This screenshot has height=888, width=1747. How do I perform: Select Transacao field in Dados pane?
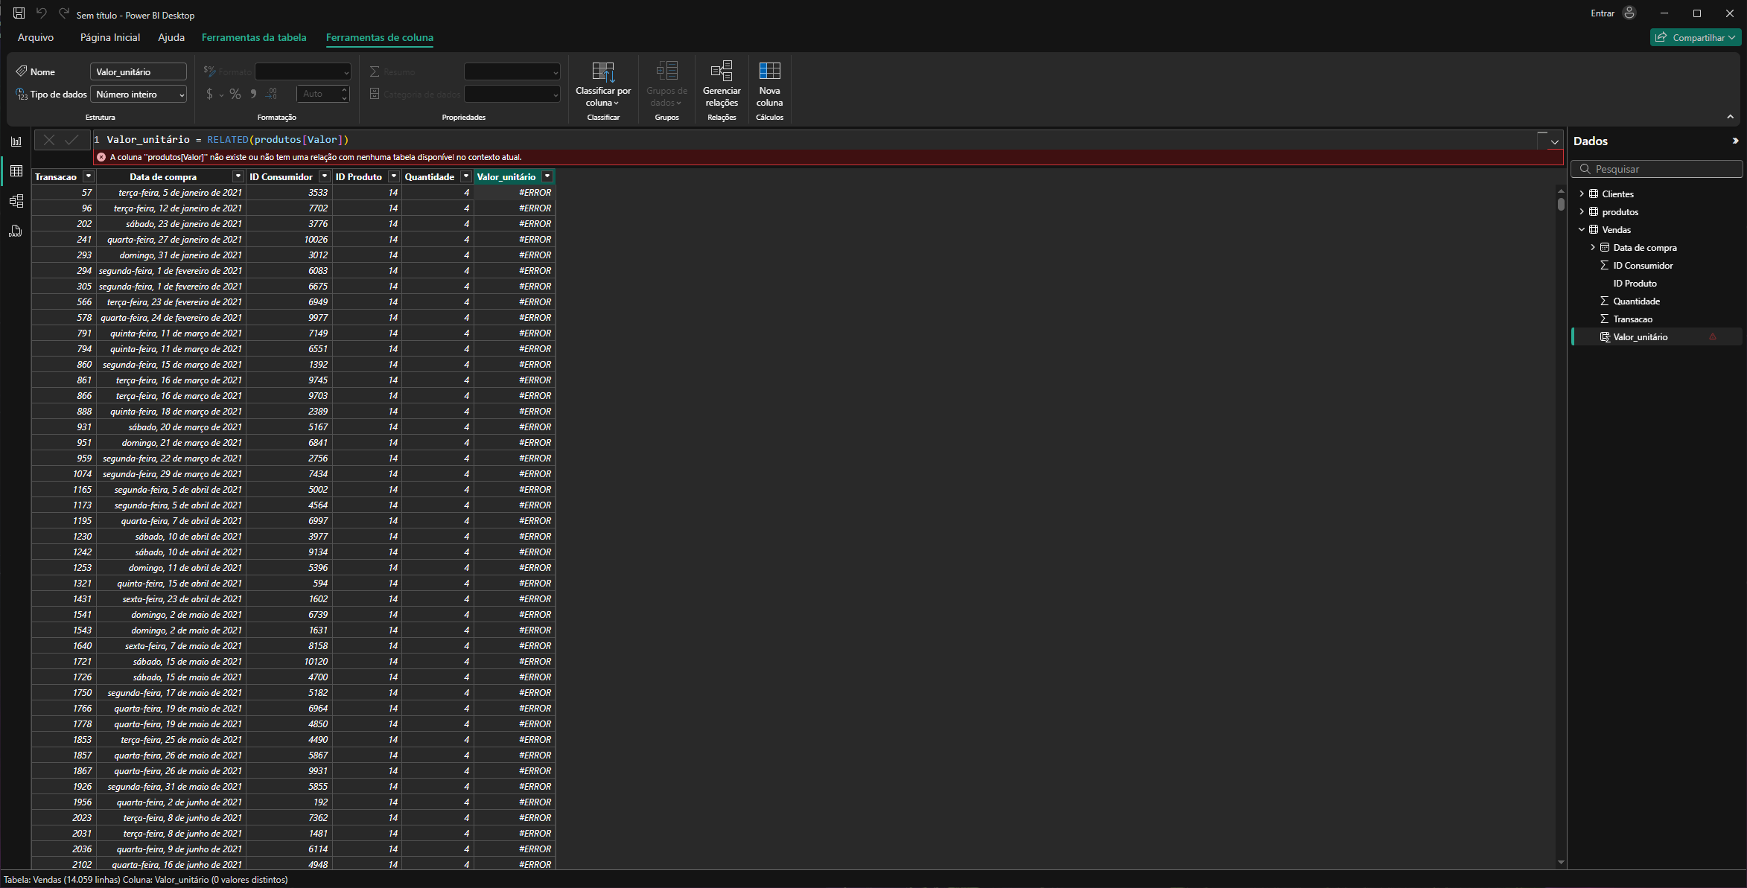(1632, 319)
